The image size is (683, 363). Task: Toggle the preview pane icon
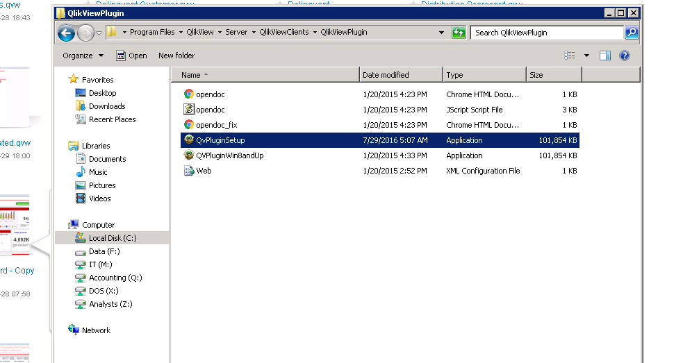point(604,56)
